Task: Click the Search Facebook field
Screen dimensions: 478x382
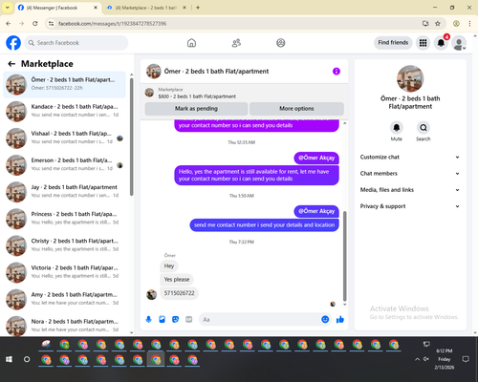Action: pyautogui.click(x=76, y=43)
